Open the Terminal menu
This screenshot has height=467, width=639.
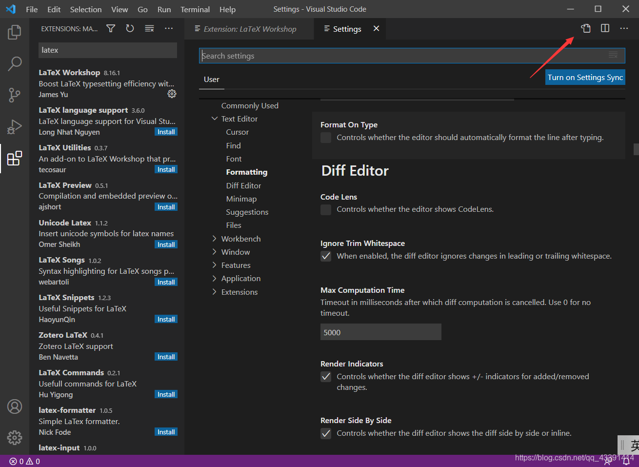click(195, 9)
